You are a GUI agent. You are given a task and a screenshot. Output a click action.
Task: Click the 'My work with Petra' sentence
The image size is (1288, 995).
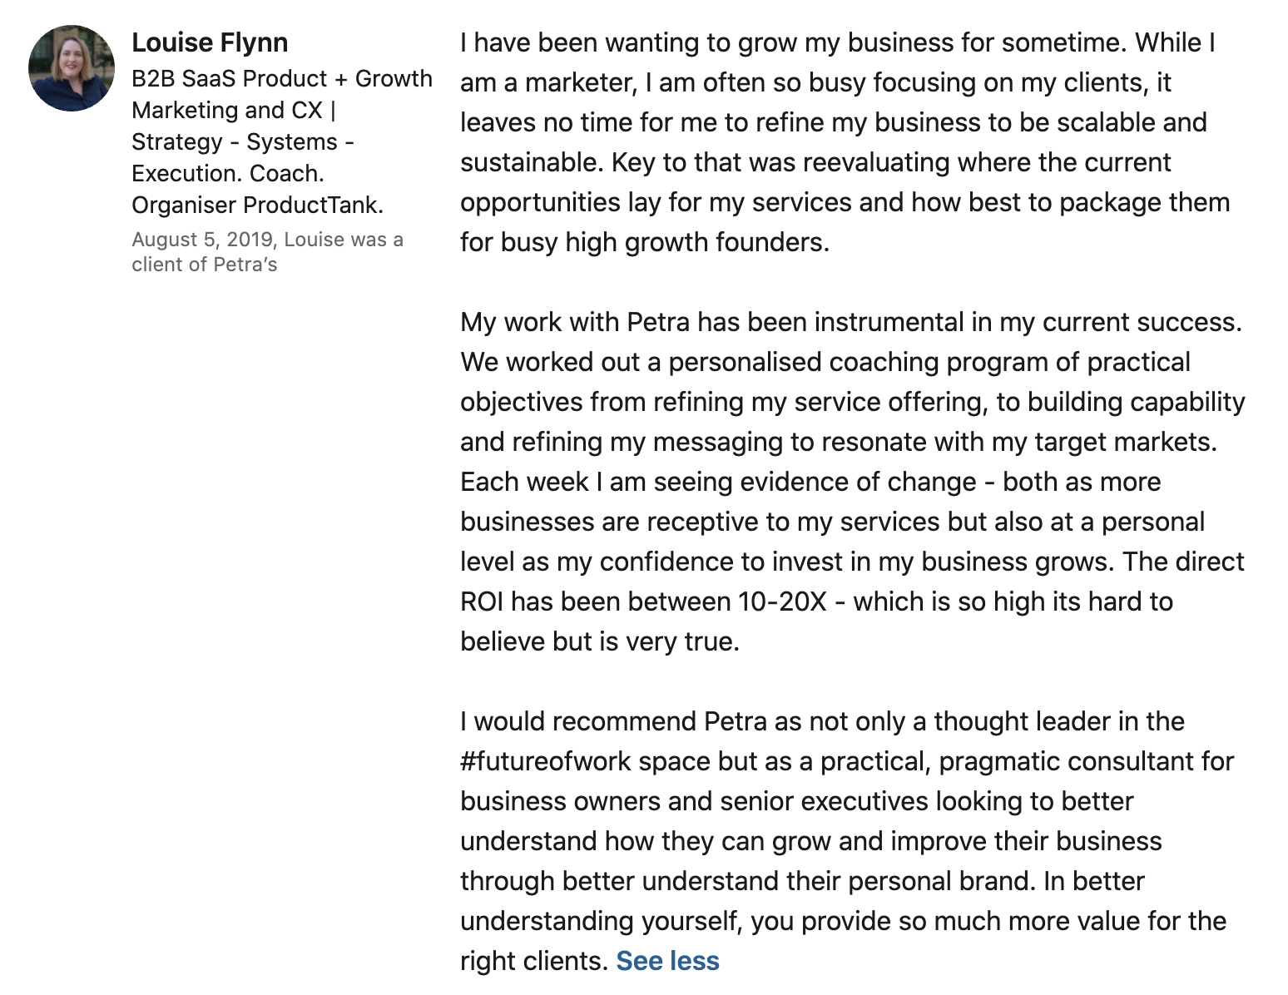pyautogui.click(x=850, y=322)
